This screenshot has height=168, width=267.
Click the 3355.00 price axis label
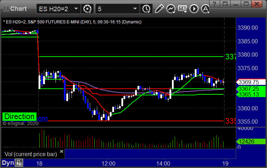(248, 122)
